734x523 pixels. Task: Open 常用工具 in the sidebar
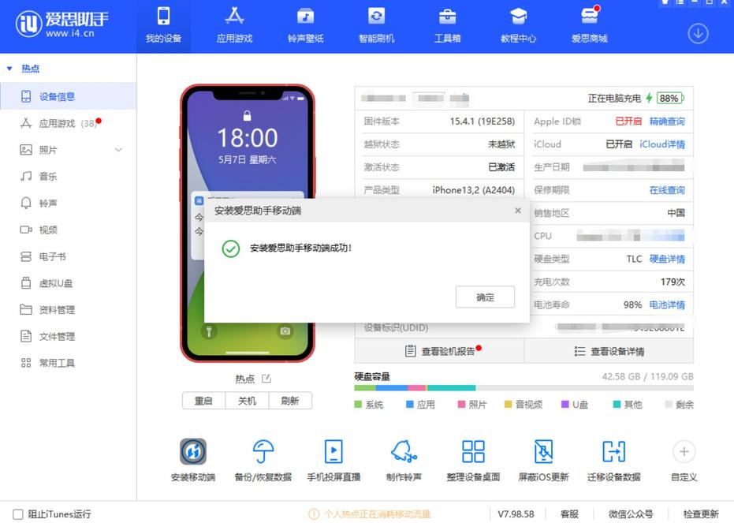(69, 363)
